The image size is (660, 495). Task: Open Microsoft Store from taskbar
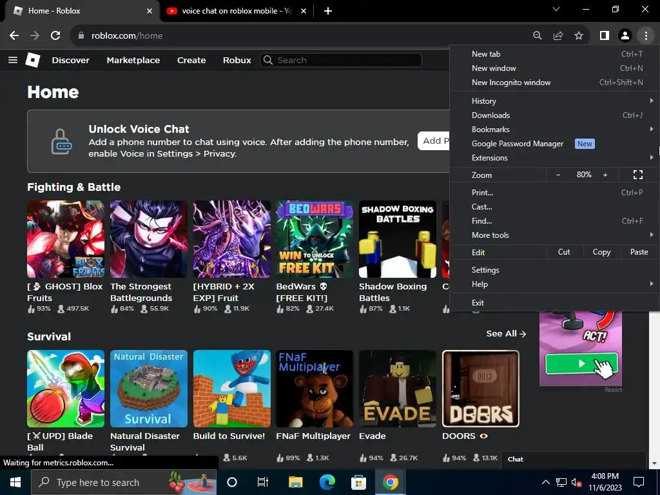pos(358,482)
